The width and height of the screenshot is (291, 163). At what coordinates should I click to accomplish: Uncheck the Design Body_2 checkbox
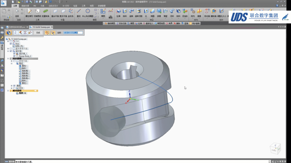coord(14,56)
